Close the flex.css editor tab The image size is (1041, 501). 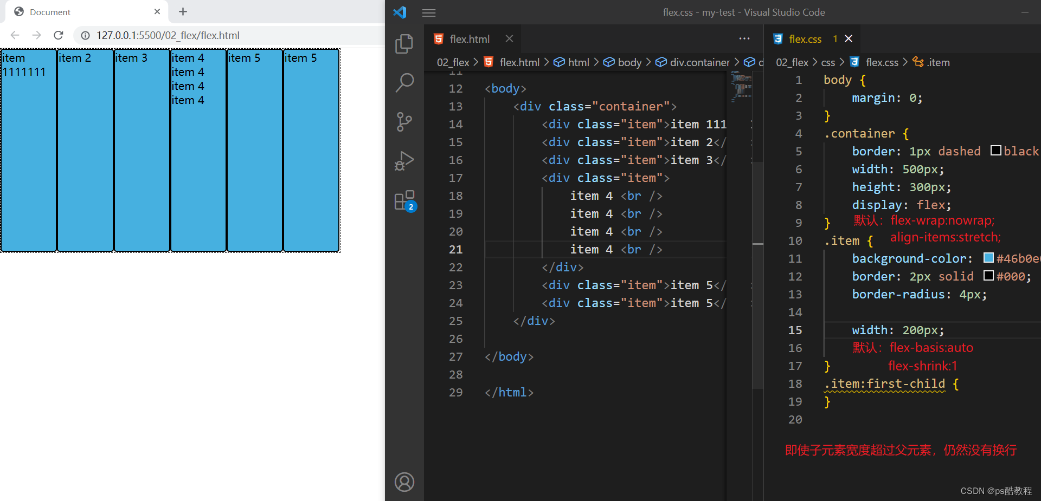coord(849,38)
